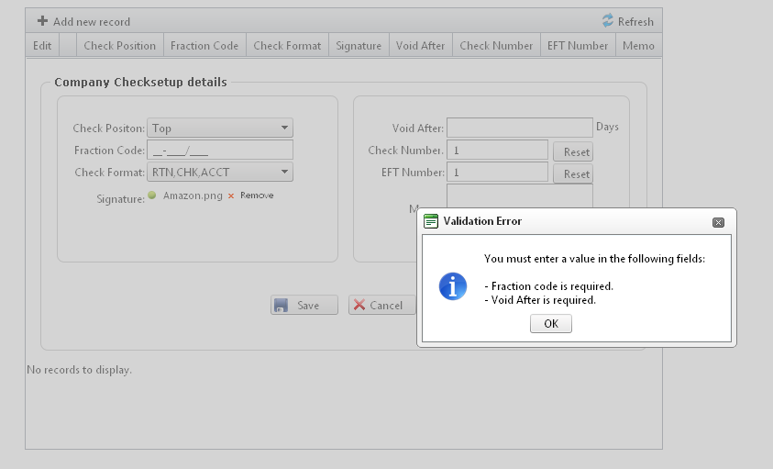Viewport: 773px width, 469px height.
Task: Click the green signature status dot
Action: pyautogui.click(x=152, y=195)
